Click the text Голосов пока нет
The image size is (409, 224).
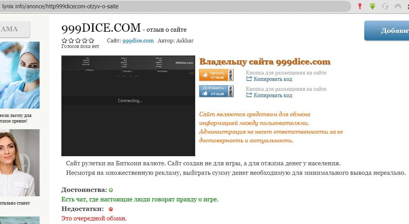[80, 46]
